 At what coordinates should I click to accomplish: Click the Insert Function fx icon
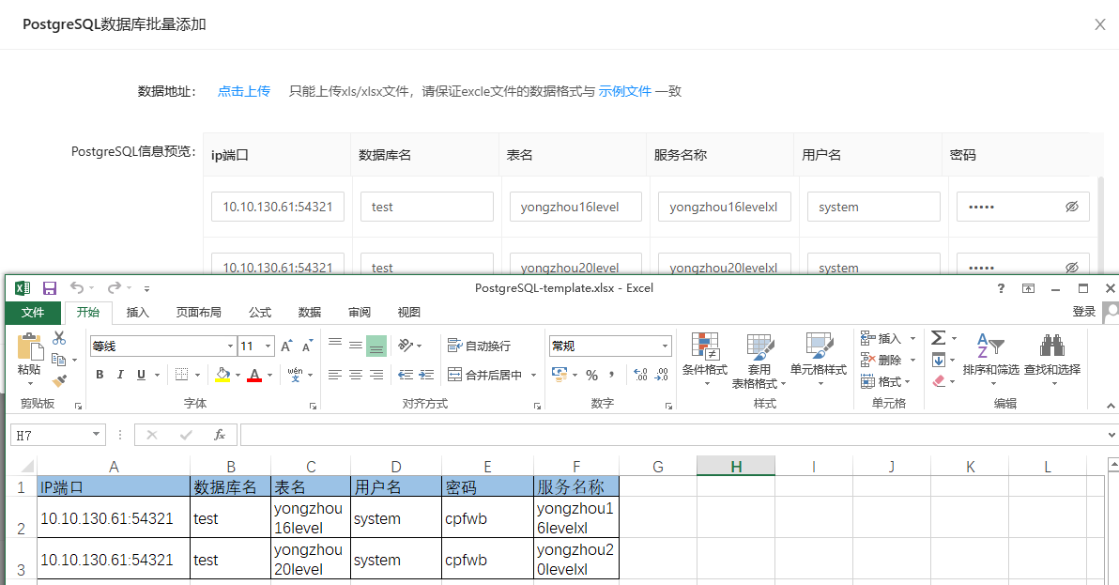(220, 435)
